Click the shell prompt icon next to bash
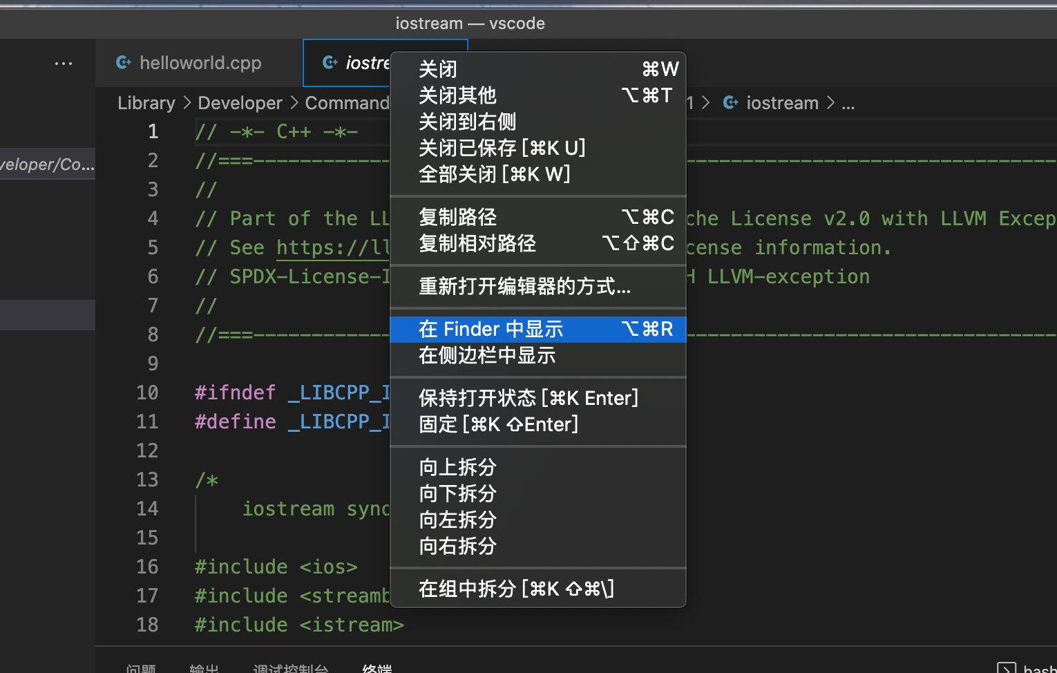1057x673 pixels. [1006, 667]
